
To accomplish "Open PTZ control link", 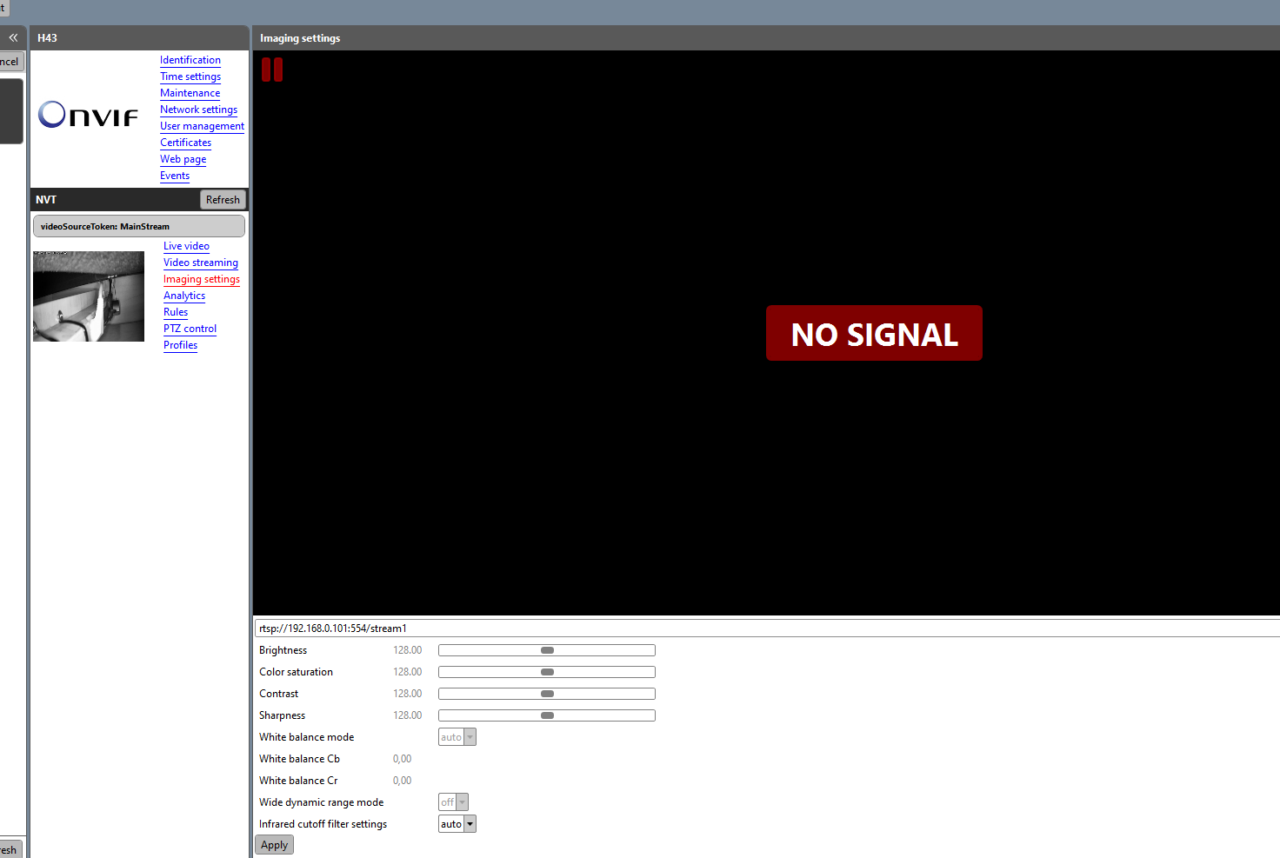I will 190,329.
